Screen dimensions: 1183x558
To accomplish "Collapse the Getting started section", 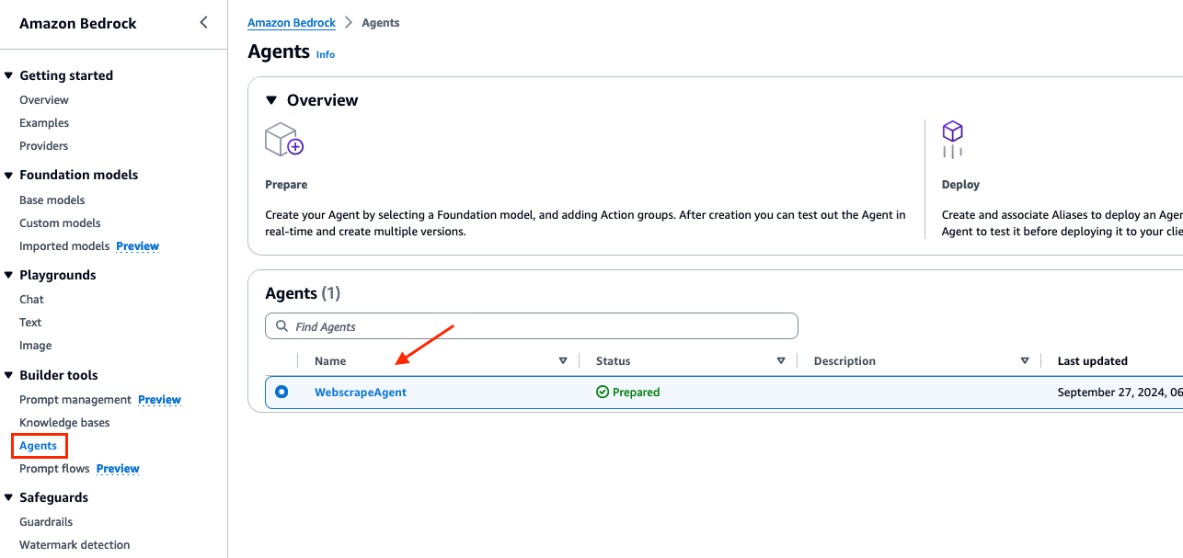I will (x=8, y=75).
